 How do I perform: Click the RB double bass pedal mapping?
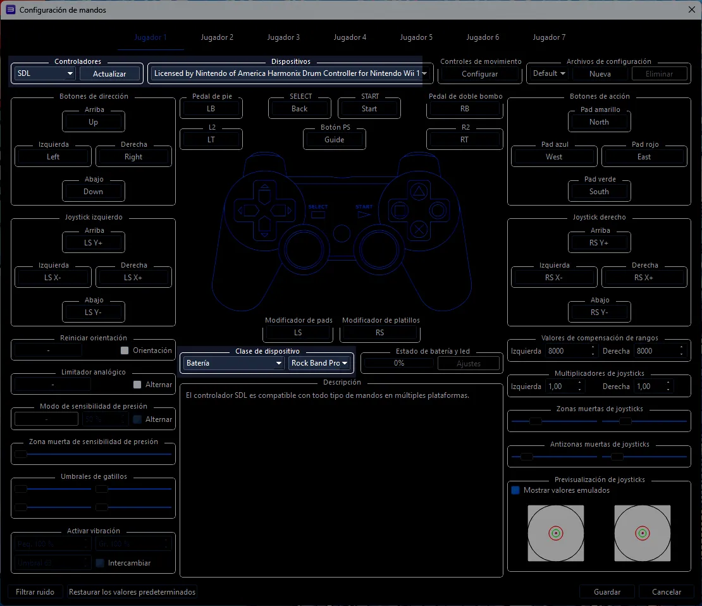coord(465,109)
